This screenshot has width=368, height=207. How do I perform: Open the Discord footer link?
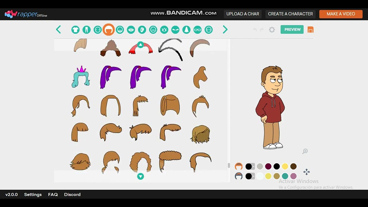[x=72, y=195]
